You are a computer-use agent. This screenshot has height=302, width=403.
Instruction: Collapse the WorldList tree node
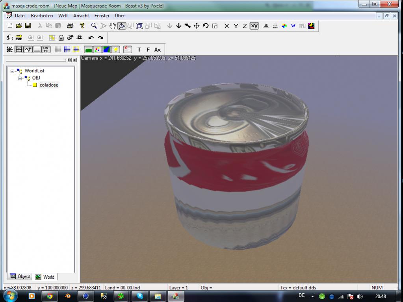pyautogui.click(x=13, y=71)
